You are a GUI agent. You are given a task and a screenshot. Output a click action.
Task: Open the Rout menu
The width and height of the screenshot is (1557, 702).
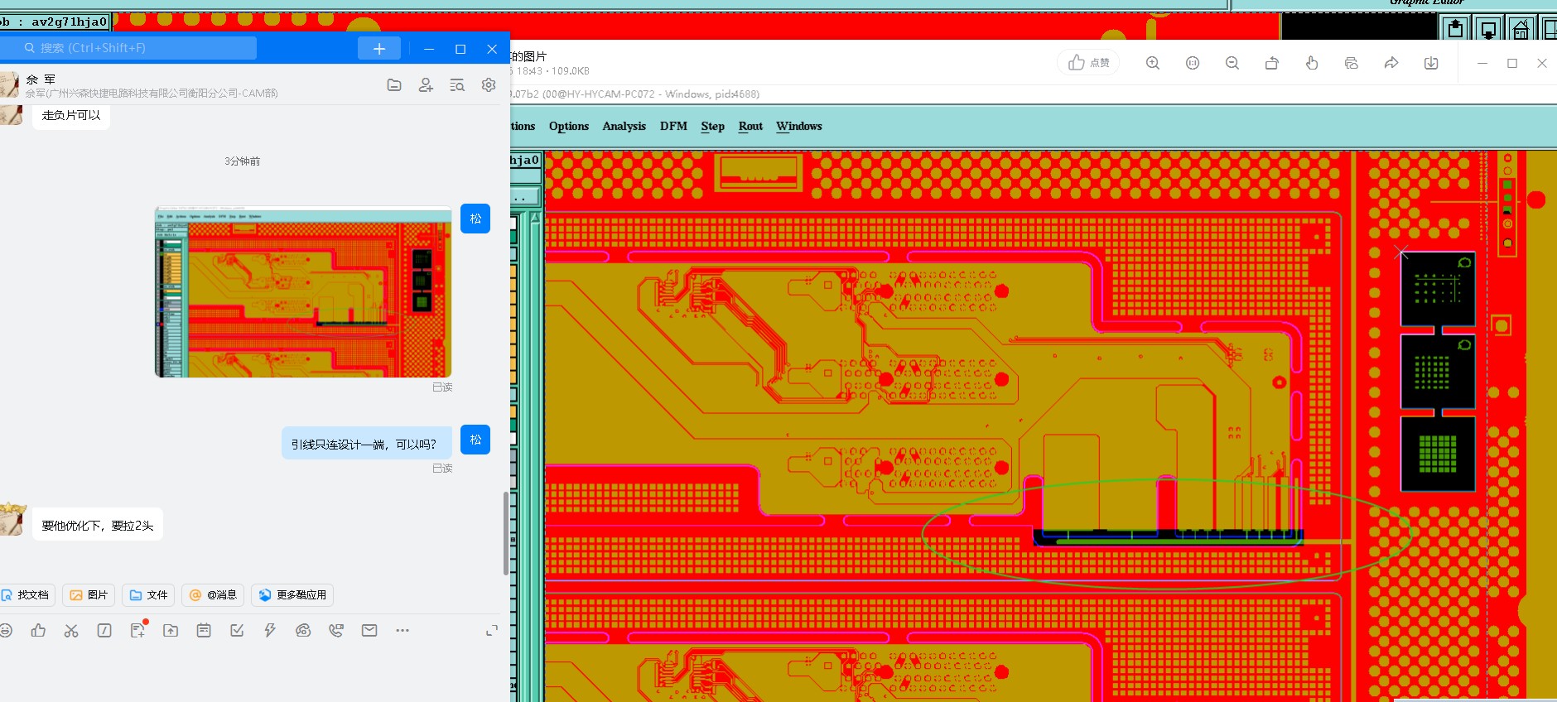(750, 127)
